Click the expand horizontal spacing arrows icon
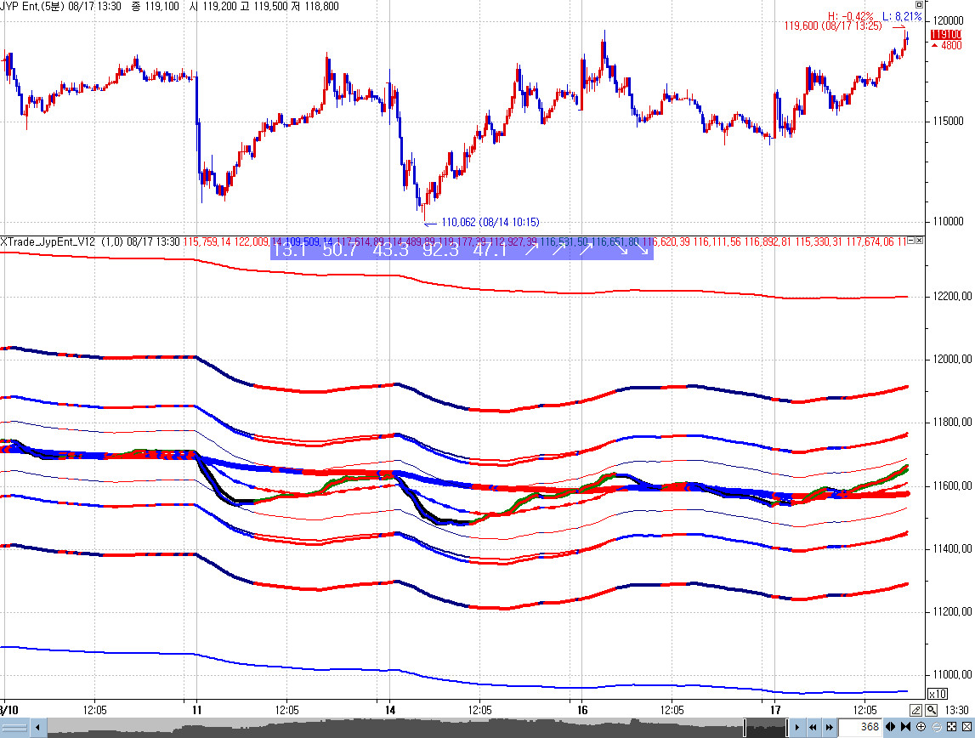975x738 pixels. (890, 727)
